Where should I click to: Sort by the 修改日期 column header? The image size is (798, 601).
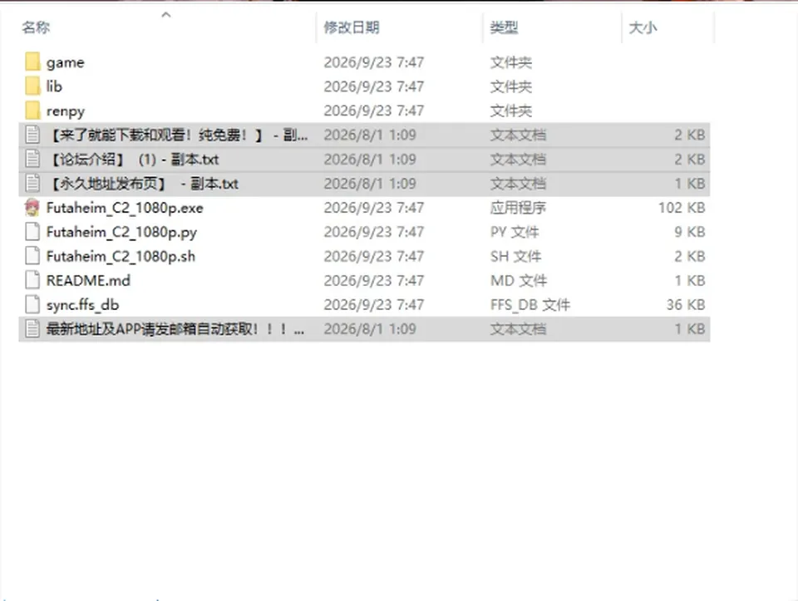(x=352, y=27)
